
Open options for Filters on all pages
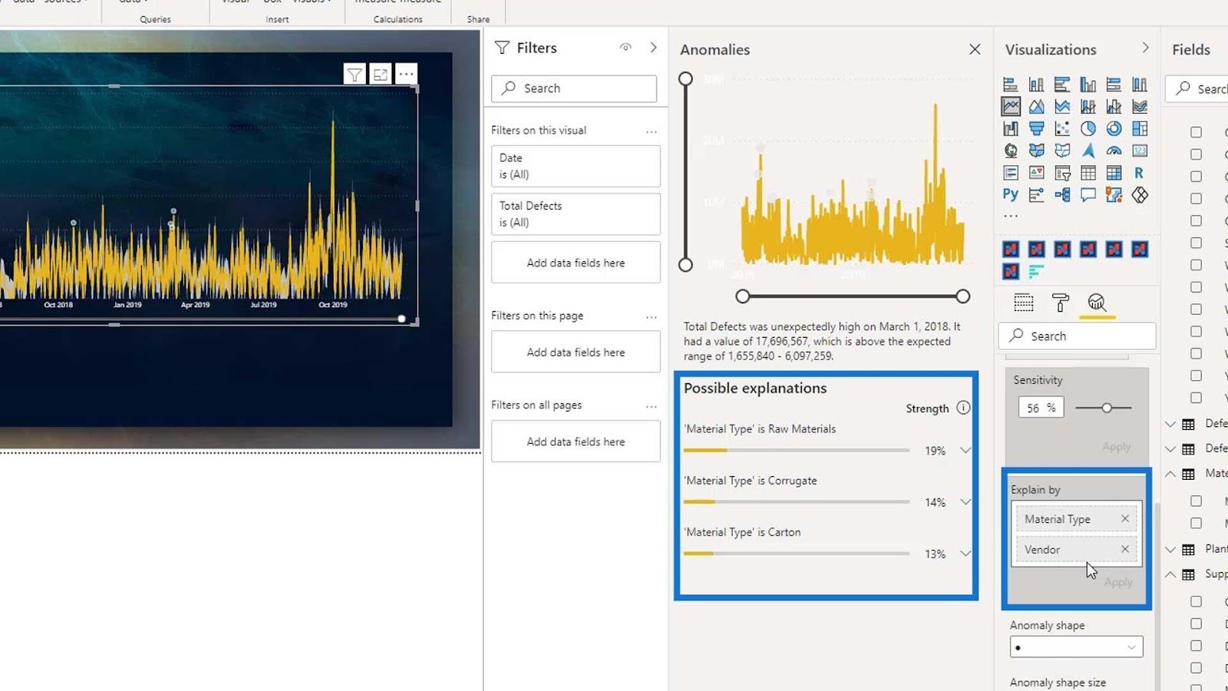651,406
